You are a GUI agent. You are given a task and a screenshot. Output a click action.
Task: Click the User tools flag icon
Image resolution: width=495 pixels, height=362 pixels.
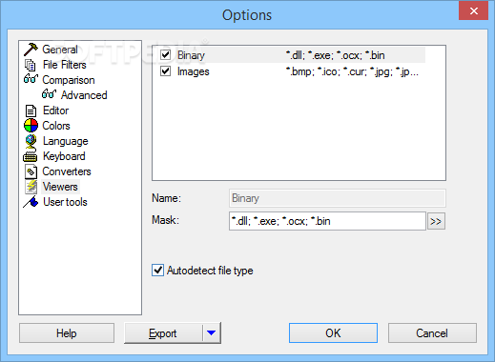(31, 202)
